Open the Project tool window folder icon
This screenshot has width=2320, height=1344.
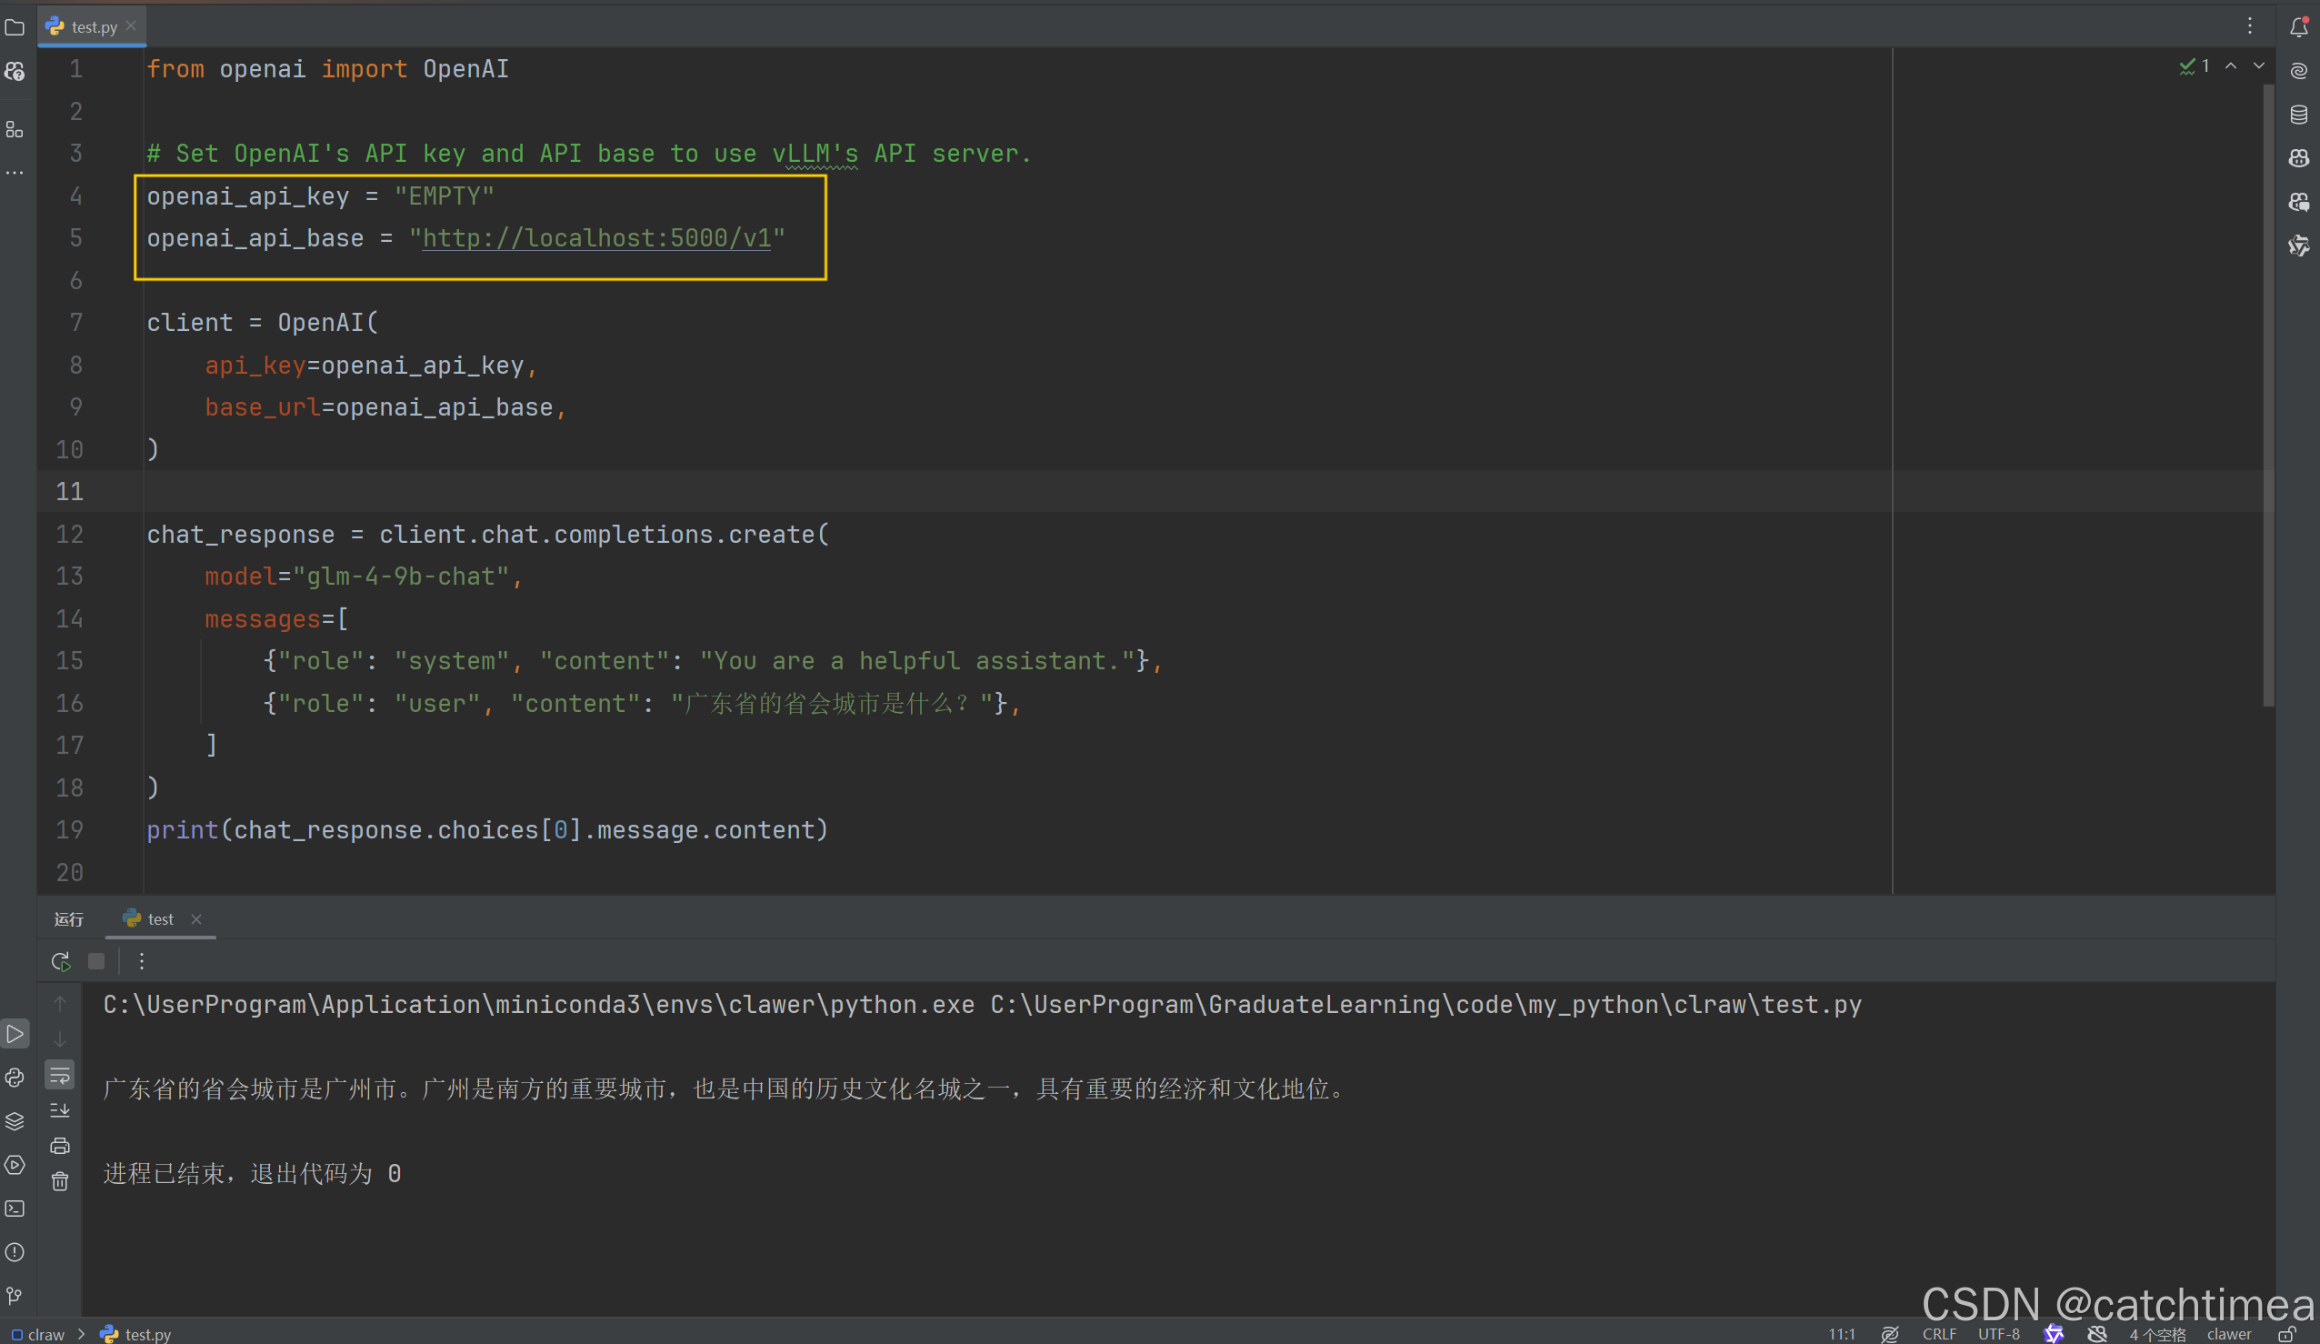coord(15,27)
